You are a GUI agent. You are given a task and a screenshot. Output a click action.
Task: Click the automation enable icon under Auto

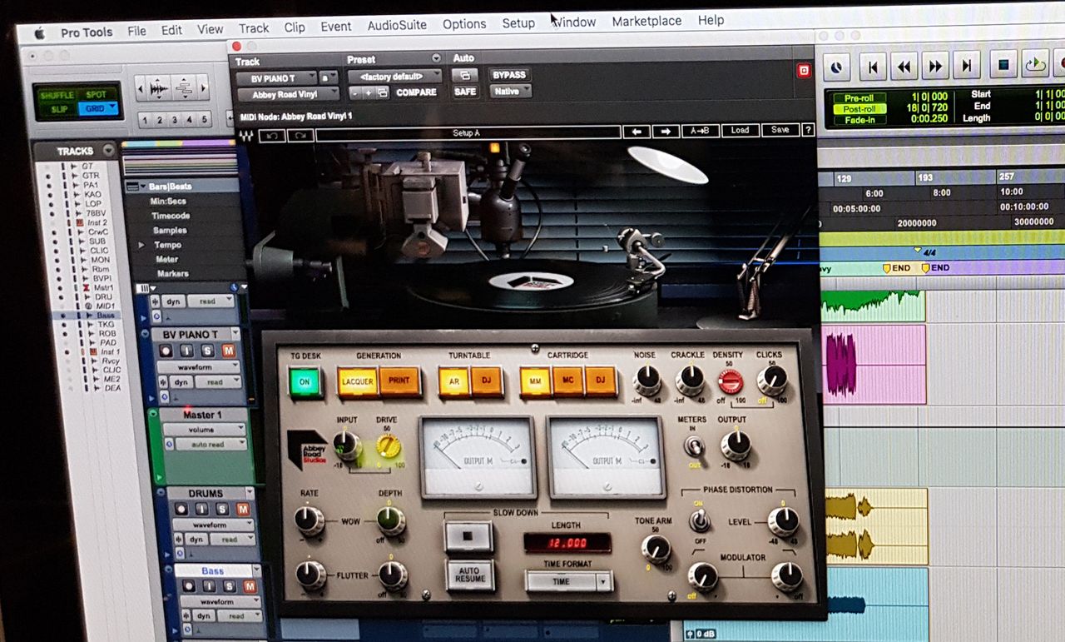(463, 75)
